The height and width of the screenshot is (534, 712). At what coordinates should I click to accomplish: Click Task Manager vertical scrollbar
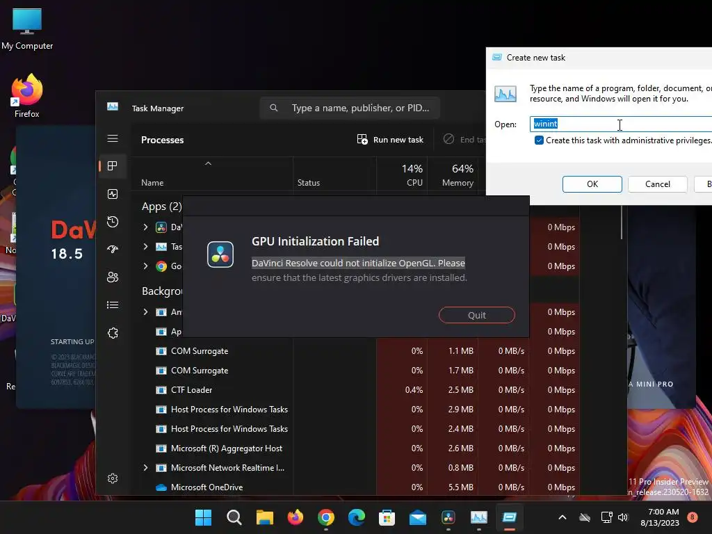click(x=621, y=222)
